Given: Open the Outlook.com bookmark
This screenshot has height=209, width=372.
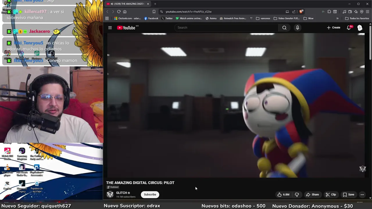Looking at the screenshot, I should 128,18.
